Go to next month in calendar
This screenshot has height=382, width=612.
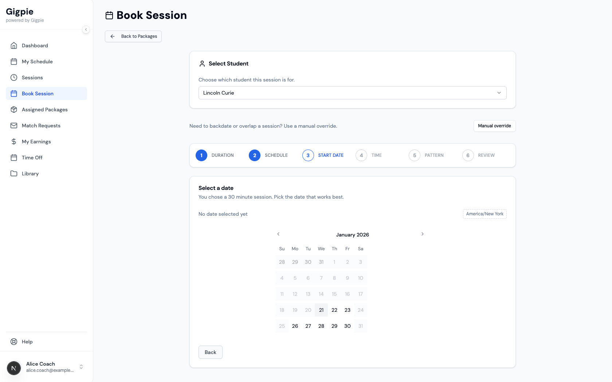tap(423, 234)
